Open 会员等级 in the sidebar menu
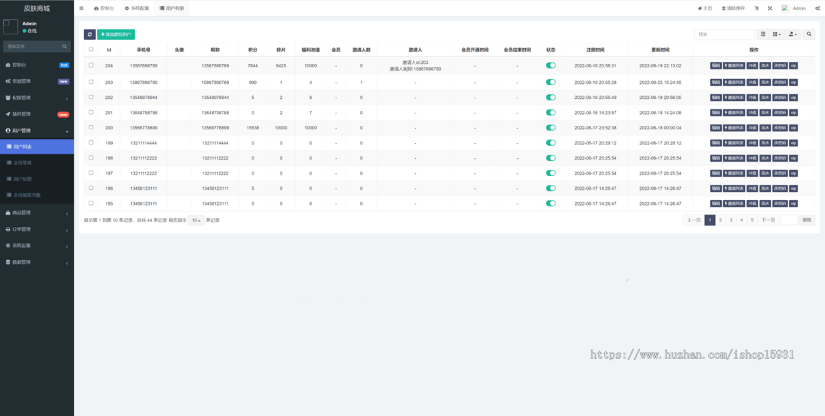The image size is (825, 416). [23, 163]
